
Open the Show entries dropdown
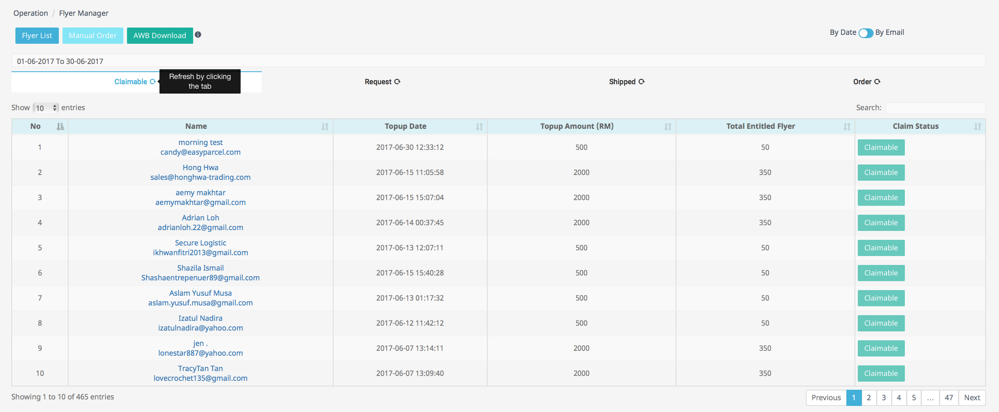click(46, 108)
